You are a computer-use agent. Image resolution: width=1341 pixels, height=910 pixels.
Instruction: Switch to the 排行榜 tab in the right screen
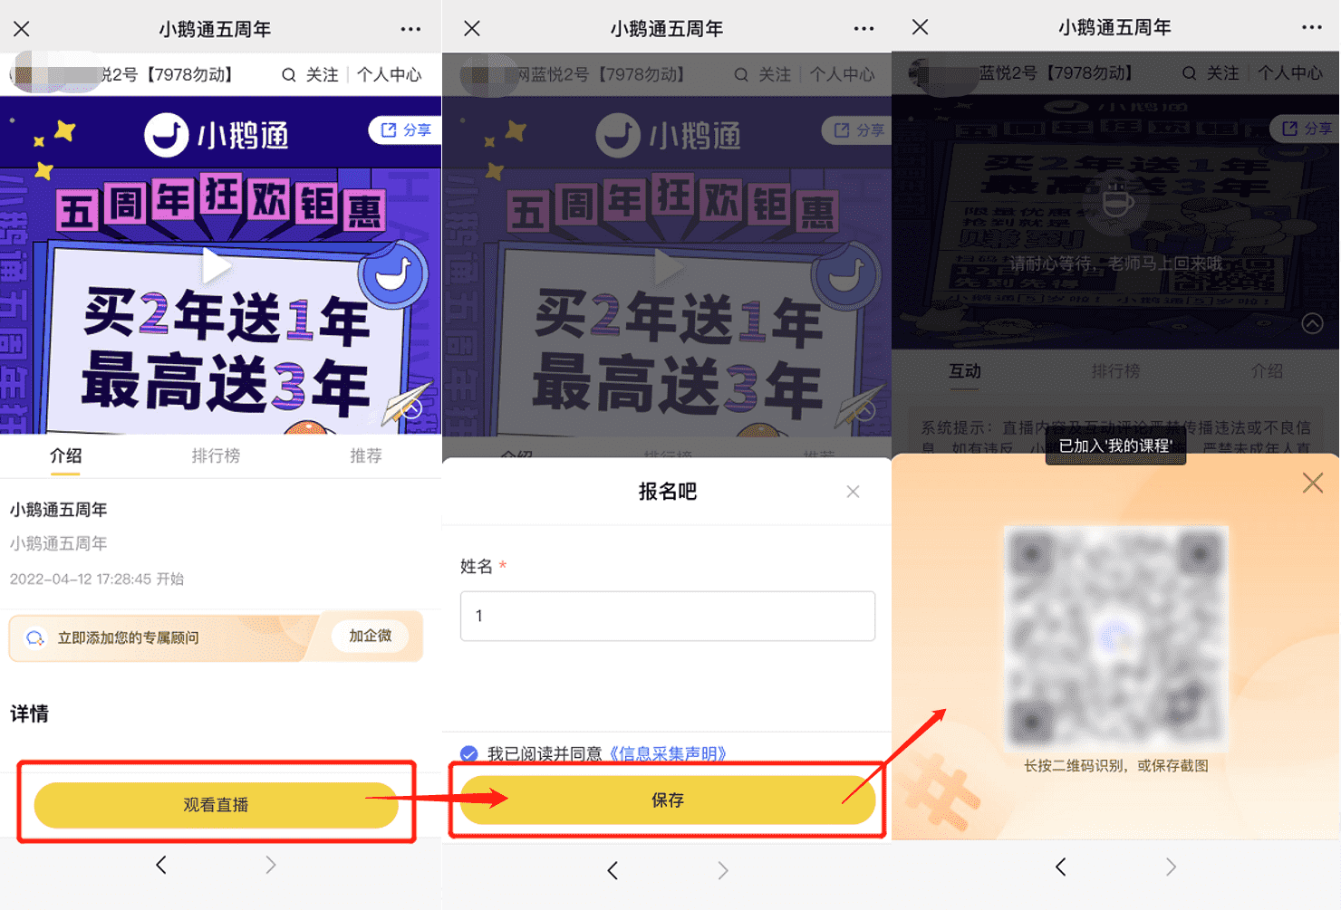1115,371
